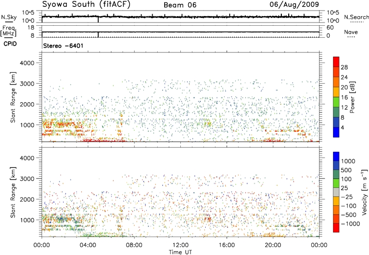Pick the top bright blue velocity segment
Viewport: 369px width, 255px height.
click(x=336, y=156)
